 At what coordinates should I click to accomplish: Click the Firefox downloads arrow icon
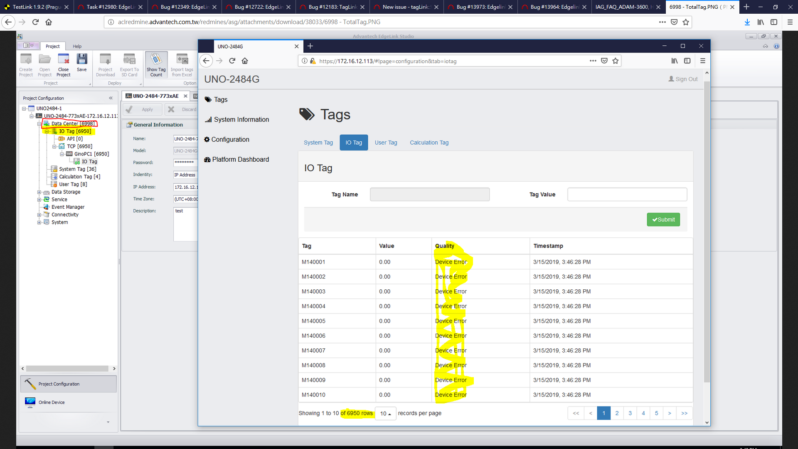coord(747,22)
